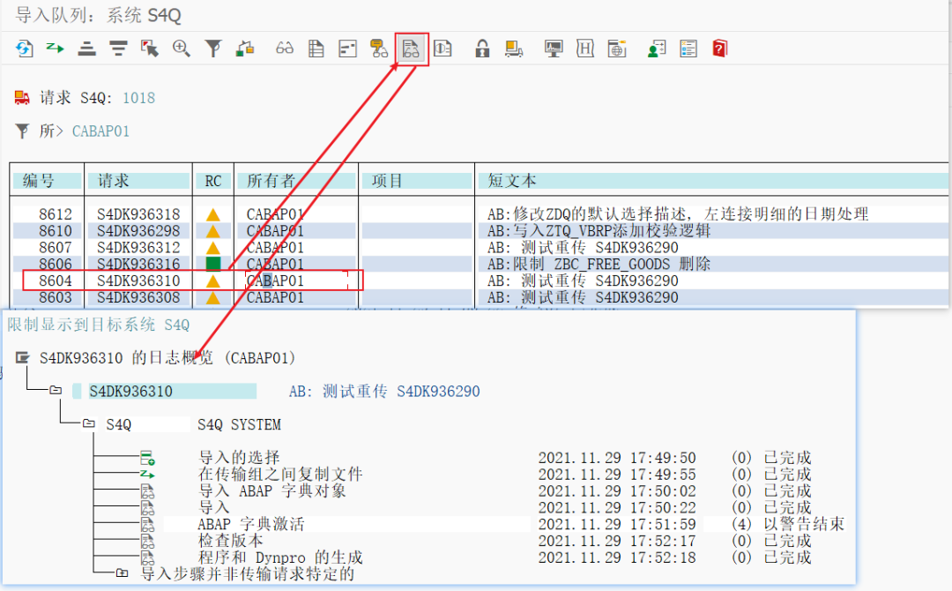Click the document list icon

pyautogui.click(x=316, y=49)
